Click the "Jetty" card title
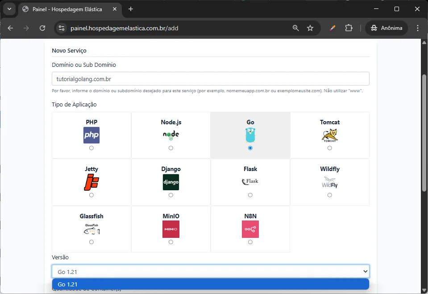The width and height of the screenshot is (428, 294). tap(91, 169)
